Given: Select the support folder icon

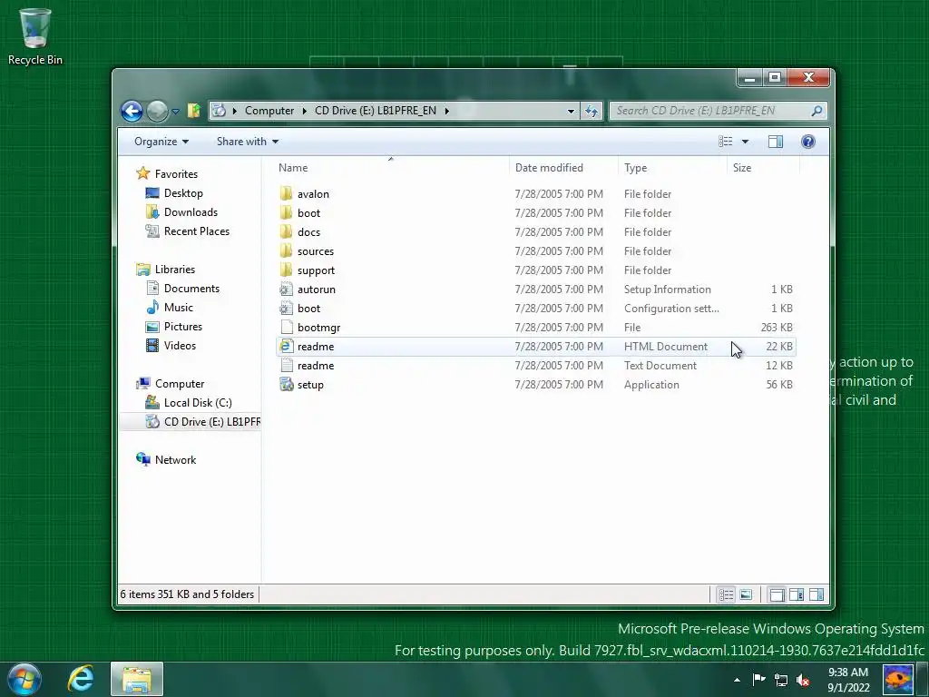Looking at the screenshot, I should click(x=286, y=270).
